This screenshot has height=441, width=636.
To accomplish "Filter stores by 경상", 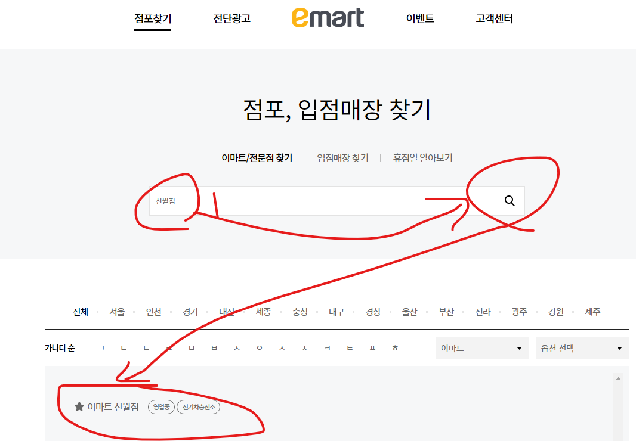I will coord(373,312).
